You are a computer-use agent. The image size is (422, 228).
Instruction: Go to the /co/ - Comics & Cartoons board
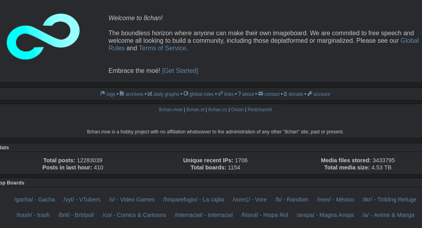[x=134, y=215]
